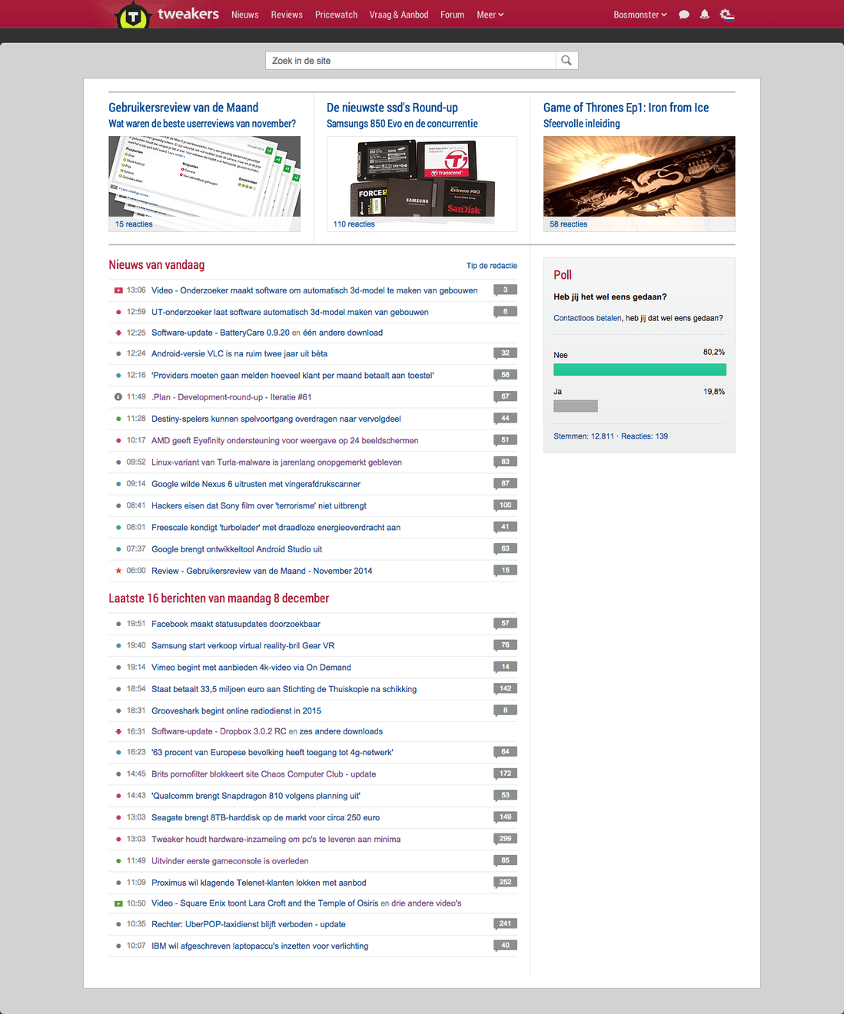Focus the Zoek in de site field
The width and height of the screenshot is (844, 1014).
[410, 61]
